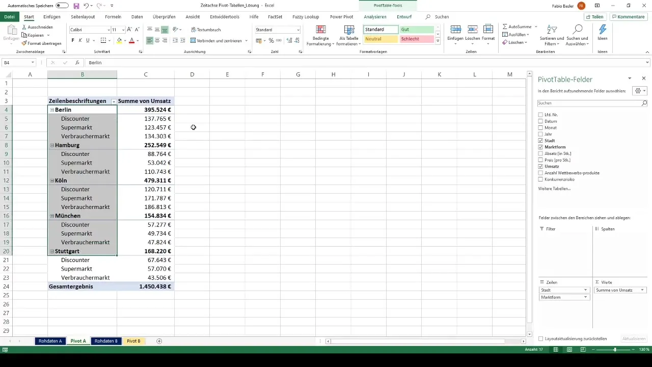Image resolution: width=652 pixels, height=367 pixels.
Task: Collapse the München group
Action: click(x=52, y=216)
